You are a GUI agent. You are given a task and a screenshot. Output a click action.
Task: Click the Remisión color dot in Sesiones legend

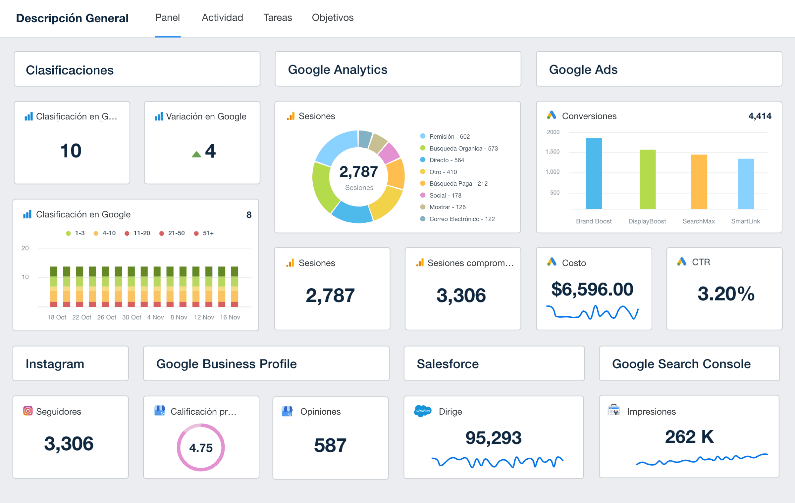point(423,136)
